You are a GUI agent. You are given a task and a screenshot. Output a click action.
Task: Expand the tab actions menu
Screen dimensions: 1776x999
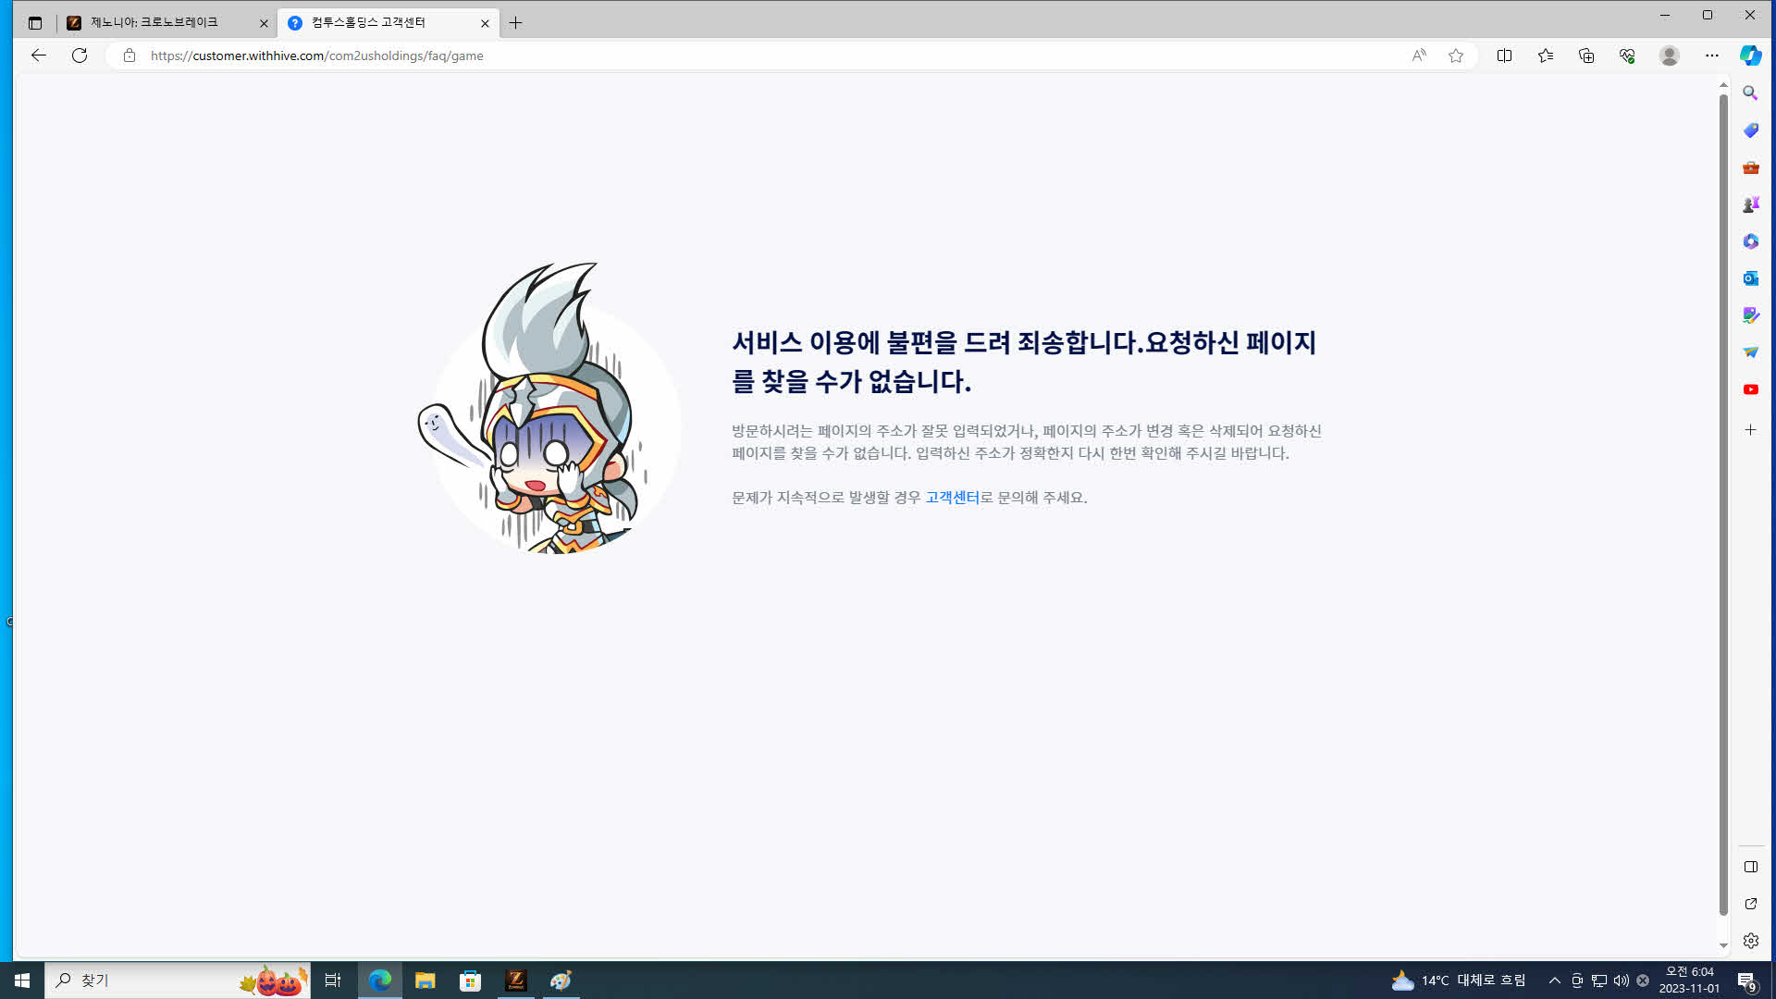click(35, 23)
